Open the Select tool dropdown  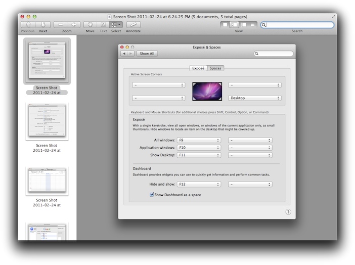(116, 24)
